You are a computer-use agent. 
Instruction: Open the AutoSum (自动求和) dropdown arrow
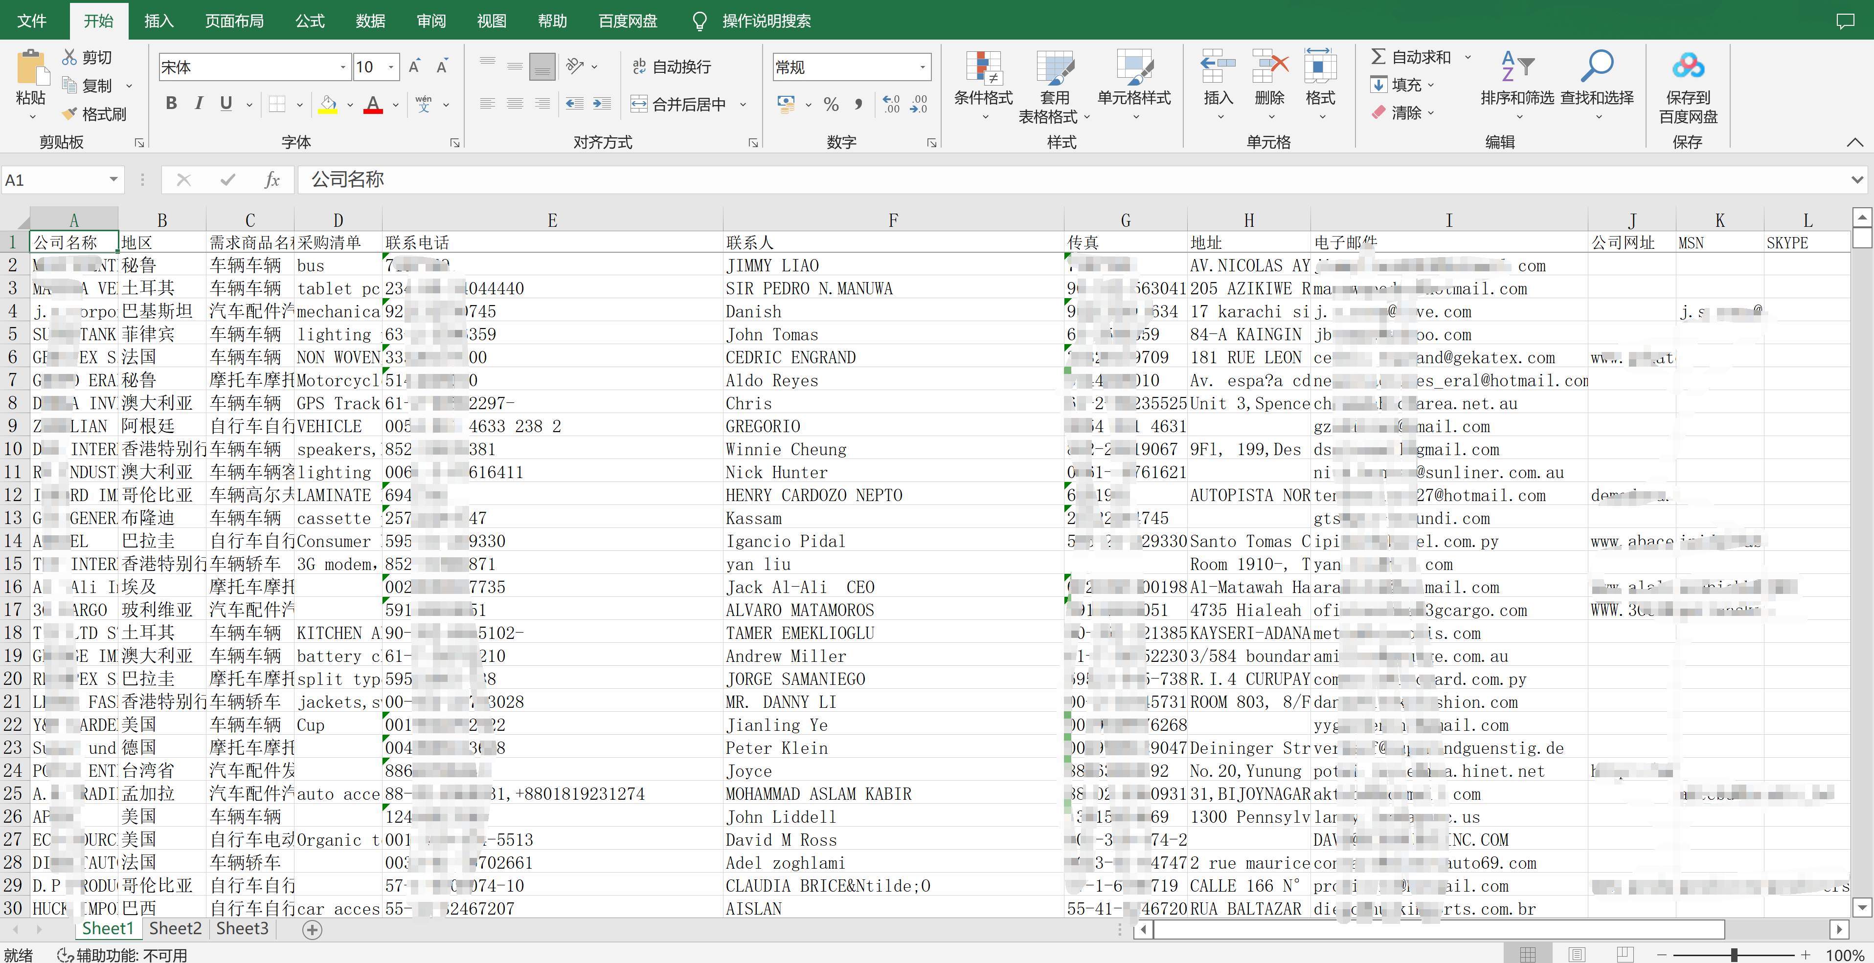tap(1468, 57)
